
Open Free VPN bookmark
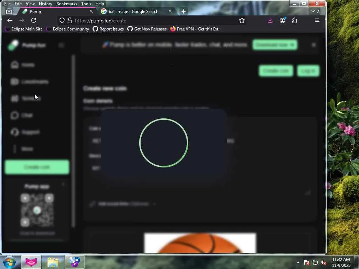[x=196, y=29]
